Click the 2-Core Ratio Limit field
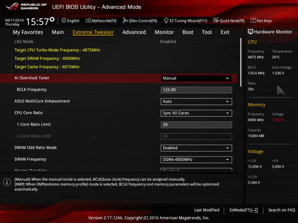298x223 pixels. (196, 136)
